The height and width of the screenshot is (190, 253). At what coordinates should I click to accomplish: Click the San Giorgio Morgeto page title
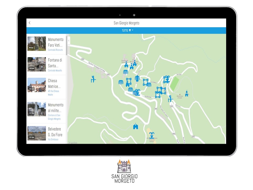click(126, 23)
